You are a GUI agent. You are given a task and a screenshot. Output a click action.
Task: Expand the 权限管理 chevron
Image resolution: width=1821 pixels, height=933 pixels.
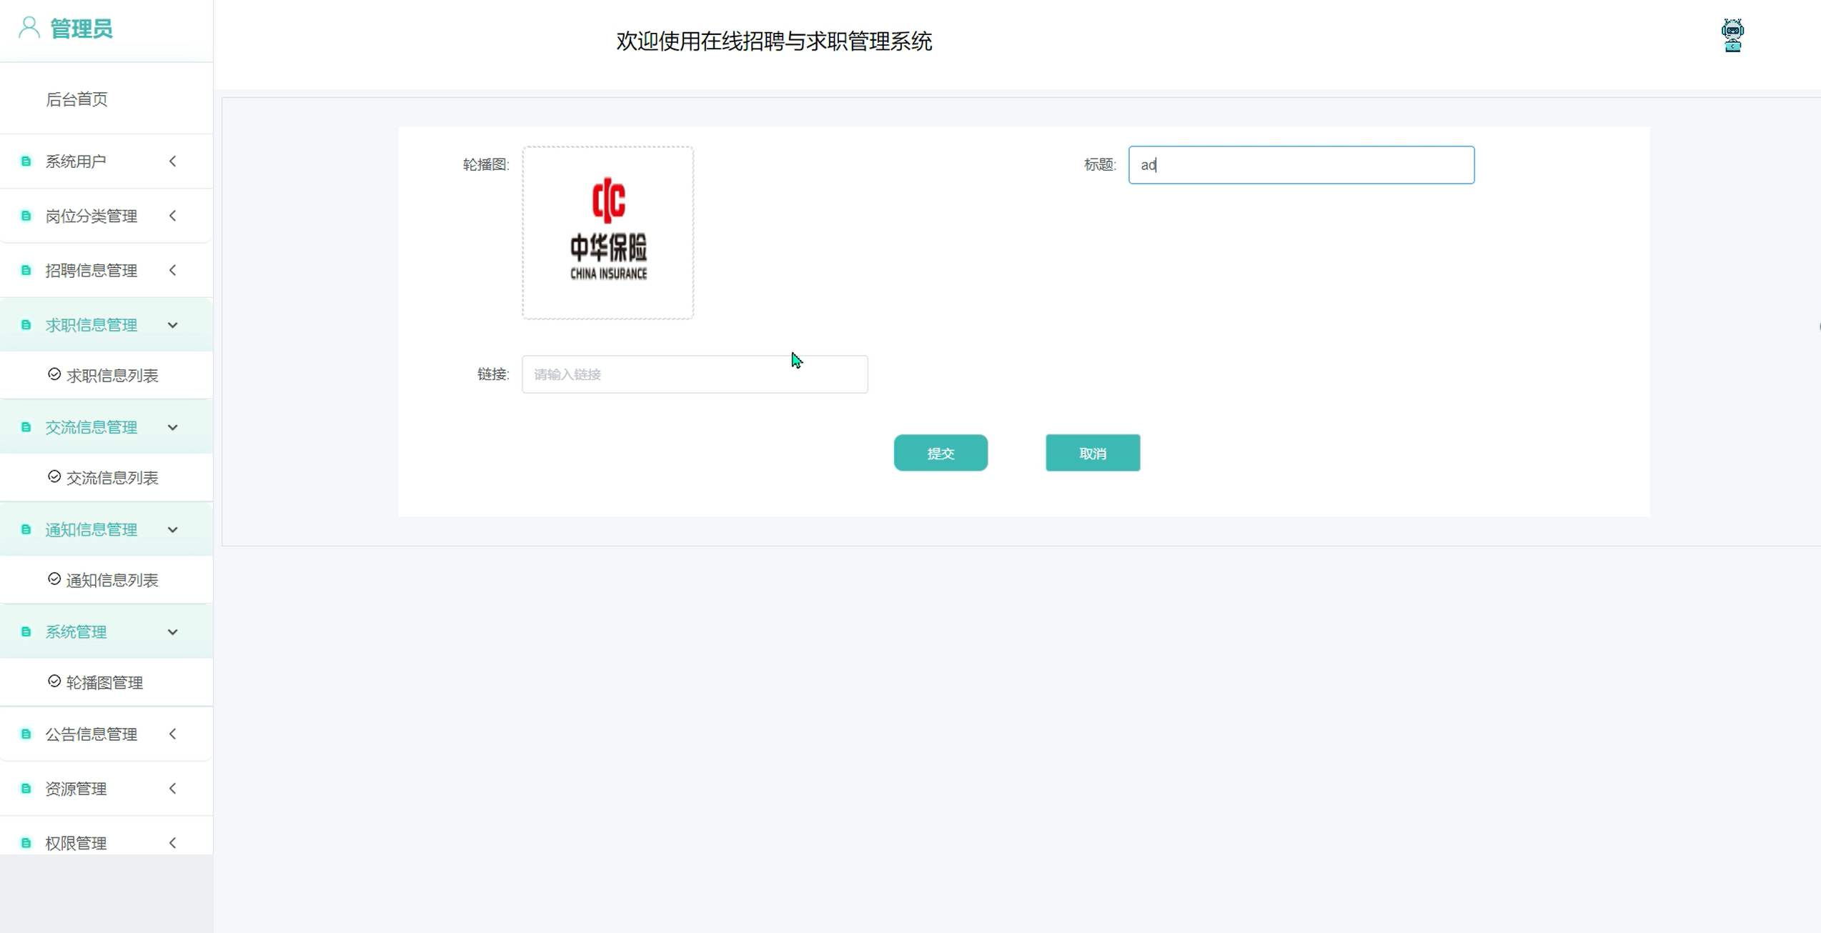pyautogui.click(x=173, y=843)
